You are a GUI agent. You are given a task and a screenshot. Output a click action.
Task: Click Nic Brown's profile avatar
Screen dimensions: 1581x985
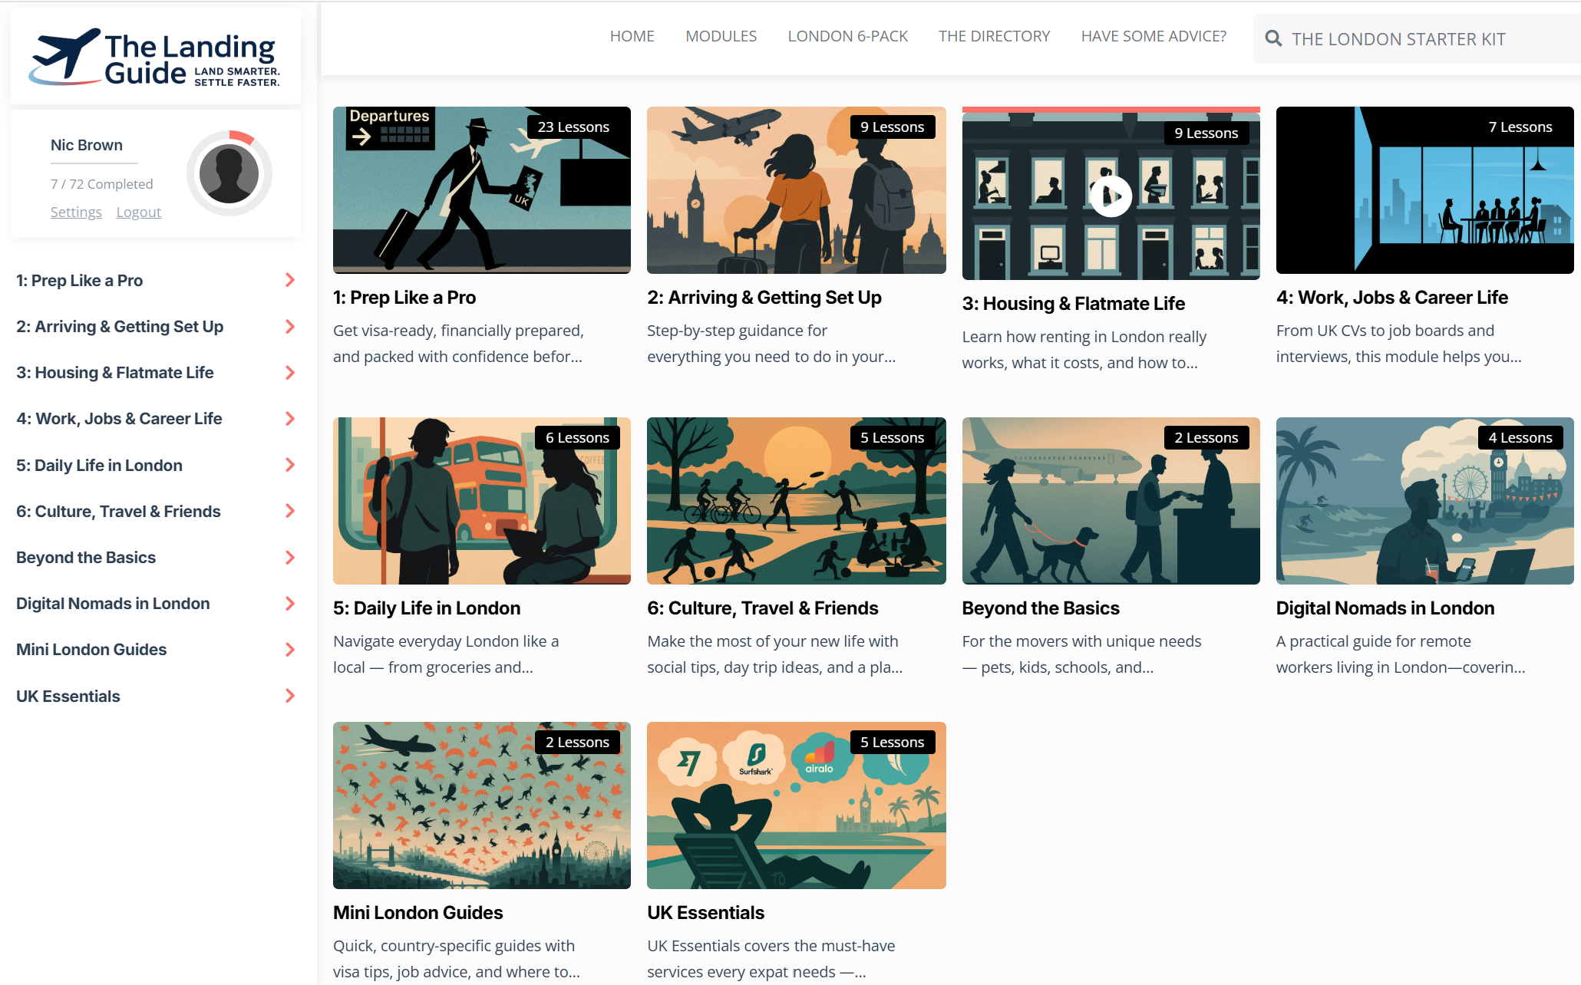pyautogui.click(x=229, y=174)
